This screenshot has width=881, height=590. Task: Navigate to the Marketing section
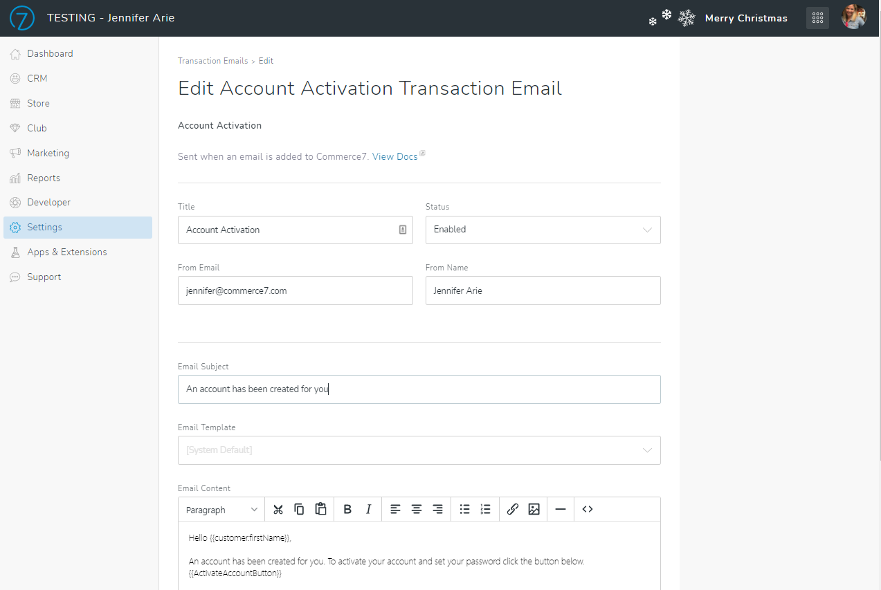48,153
